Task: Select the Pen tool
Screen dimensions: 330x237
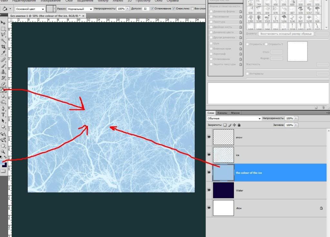Action: [3, 109]
